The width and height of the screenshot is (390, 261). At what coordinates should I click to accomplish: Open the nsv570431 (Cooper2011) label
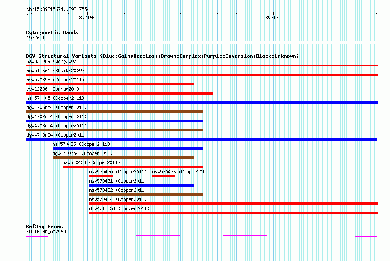pos(118,181)
